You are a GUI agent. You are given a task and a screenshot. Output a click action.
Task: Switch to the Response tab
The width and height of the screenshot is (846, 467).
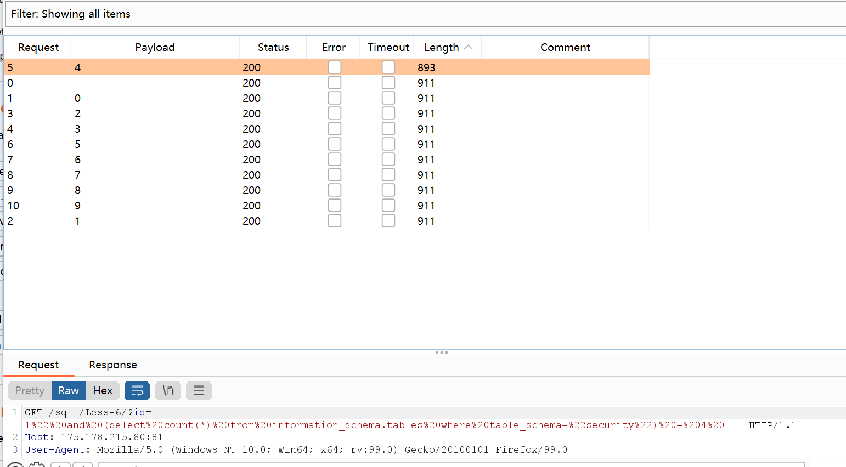coord(113,365)
